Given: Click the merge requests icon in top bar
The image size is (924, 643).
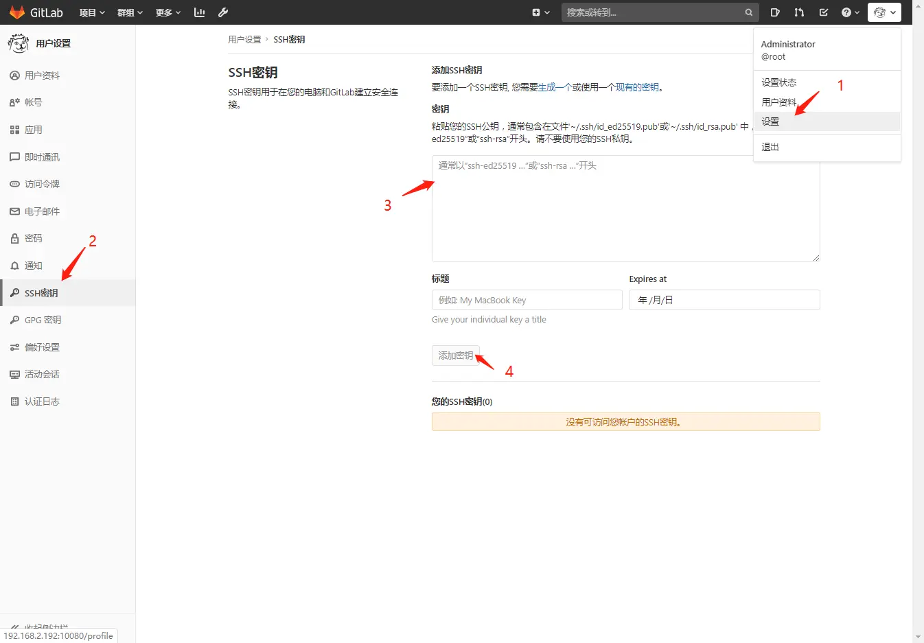Looking at the screenshot, I should click(x=799, y=12).
